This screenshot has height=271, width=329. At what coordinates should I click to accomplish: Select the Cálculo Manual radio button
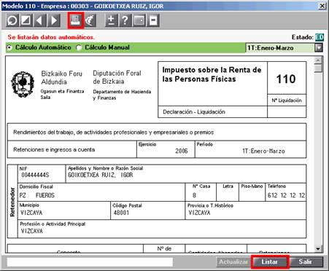pyautogui.click(x=79, y=47)
